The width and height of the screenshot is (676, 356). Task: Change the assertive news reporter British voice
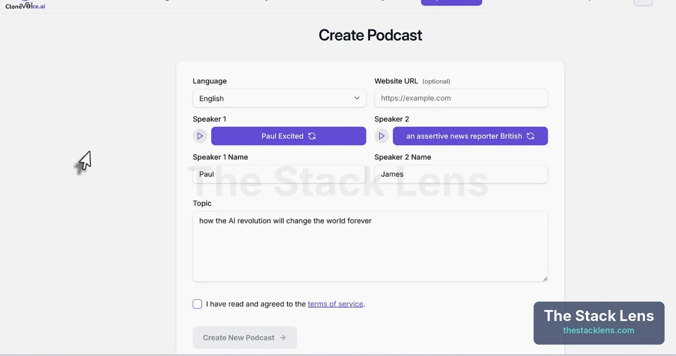tap(470, 136)
